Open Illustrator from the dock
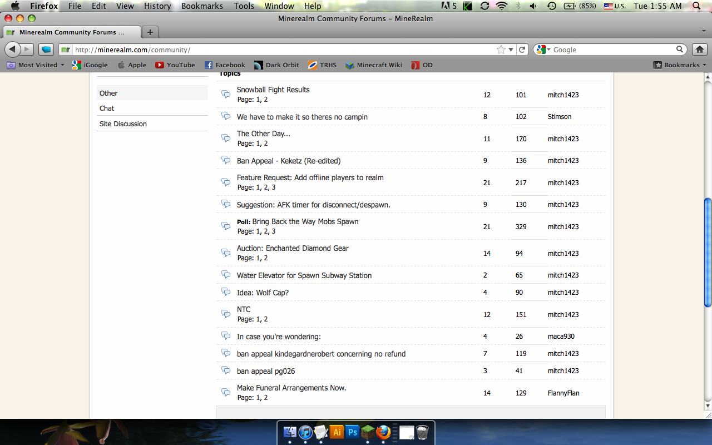 coord(337,432)
